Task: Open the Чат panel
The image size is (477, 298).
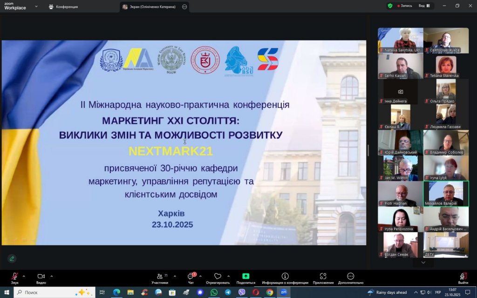Action: tap(191, 277)
